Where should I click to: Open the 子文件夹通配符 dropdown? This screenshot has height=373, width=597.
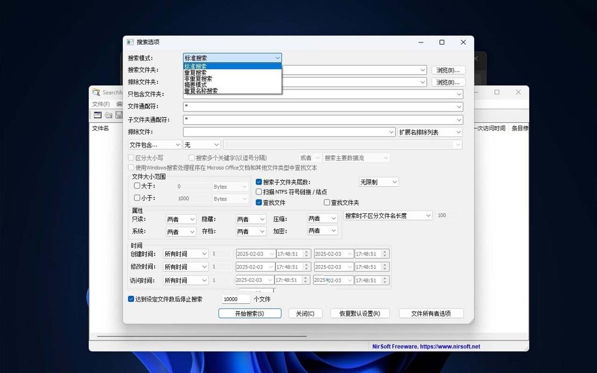point(459,120)
